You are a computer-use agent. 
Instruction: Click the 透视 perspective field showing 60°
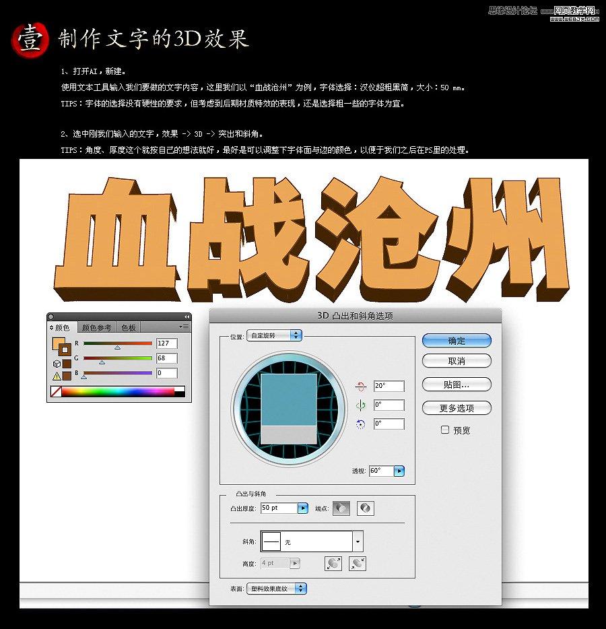(381, 471)
